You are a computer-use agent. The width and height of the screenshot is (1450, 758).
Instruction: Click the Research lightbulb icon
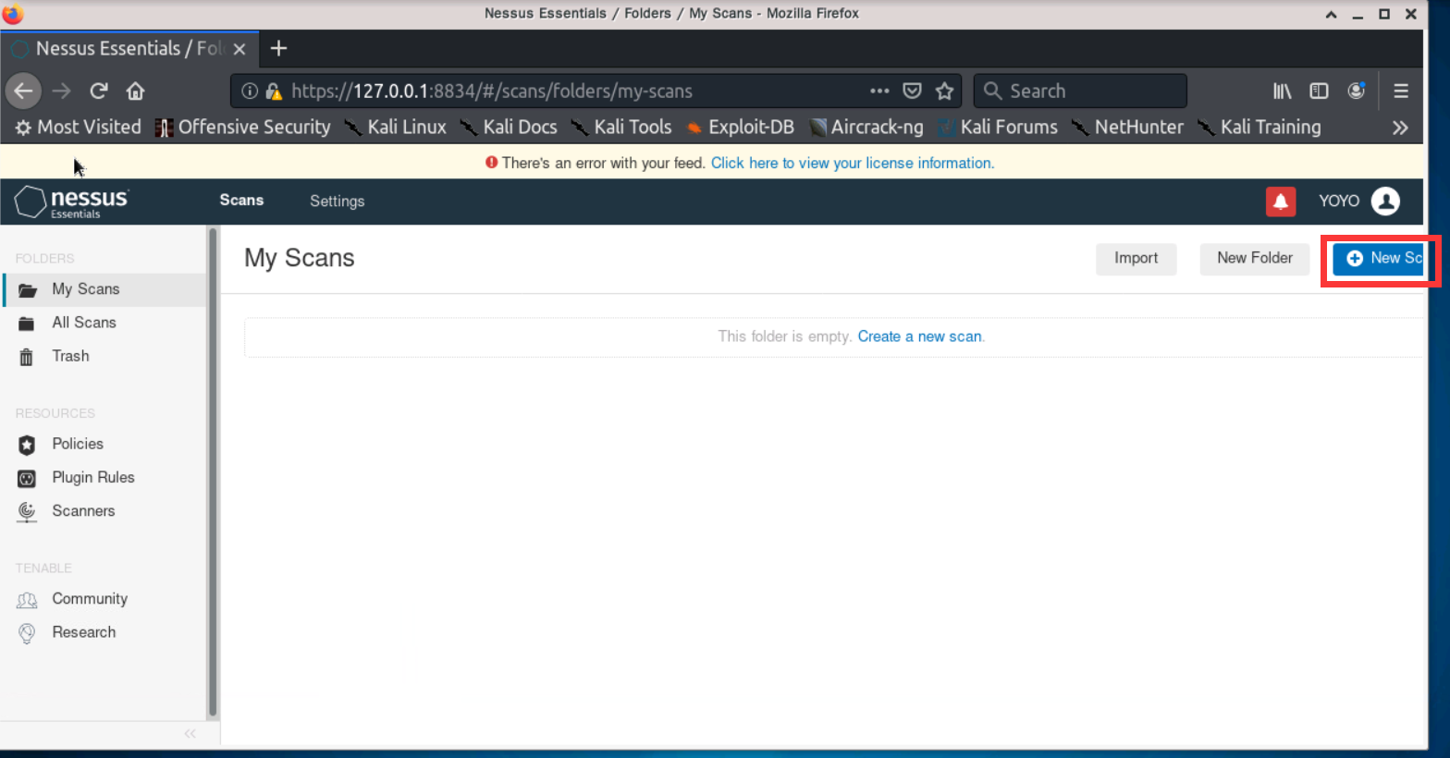click(27, 633)
